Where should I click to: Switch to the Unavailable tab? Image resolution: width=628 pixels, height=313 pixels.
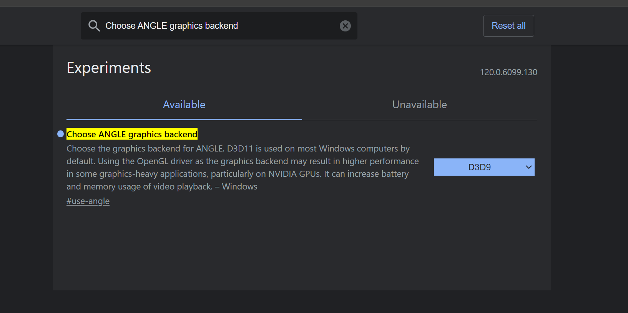[420, 105]
